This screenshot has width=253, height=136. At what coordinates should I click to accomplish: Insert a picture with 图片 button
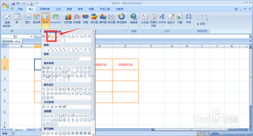tap(28, 19)
